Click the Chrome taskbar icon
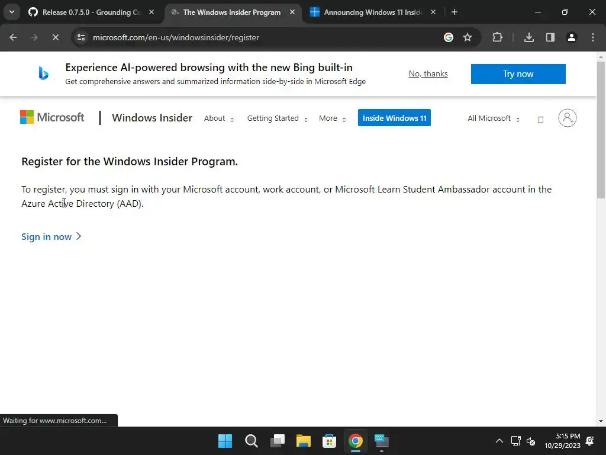The width and height of the screenshot is (606, 455). tap(356, 441)
